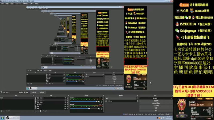Increase the 时长 duration stepper

pyautogui.click(x=137, y=101)
